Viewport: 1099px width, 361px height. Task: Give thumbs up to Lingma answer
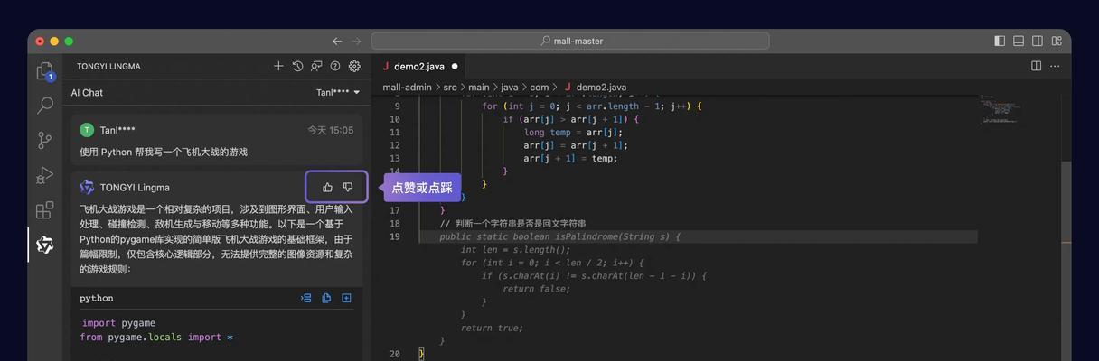click(327, 187)
